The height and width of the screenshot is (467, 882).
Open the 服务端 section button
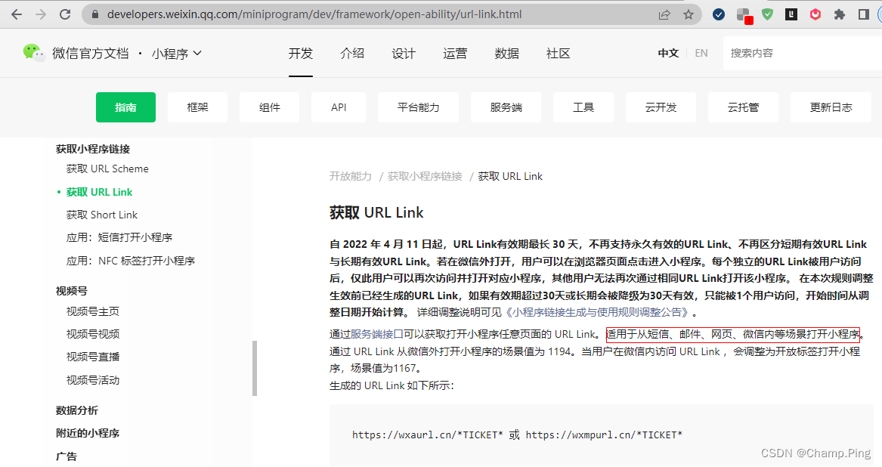[506, 107]
